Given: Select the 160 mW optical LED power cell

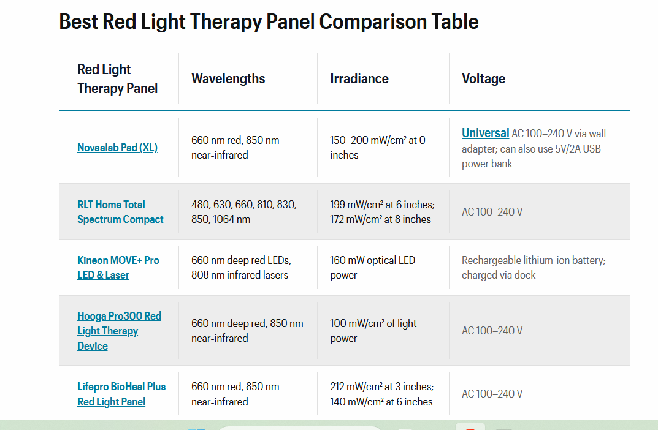Looking at the screenshot, I should click(x=372, y=268).
